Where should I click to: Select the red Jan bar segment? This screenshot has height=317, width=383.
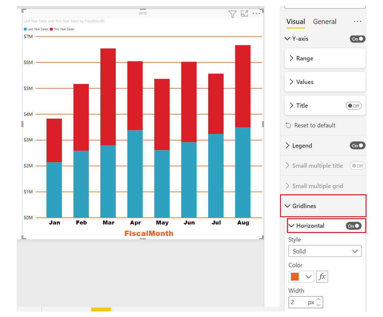click(x=54, y=140)
